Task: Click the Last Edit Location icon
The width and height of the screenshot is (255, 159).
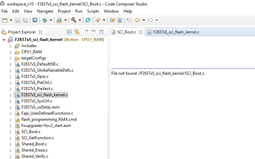Action: coord(129,20)
